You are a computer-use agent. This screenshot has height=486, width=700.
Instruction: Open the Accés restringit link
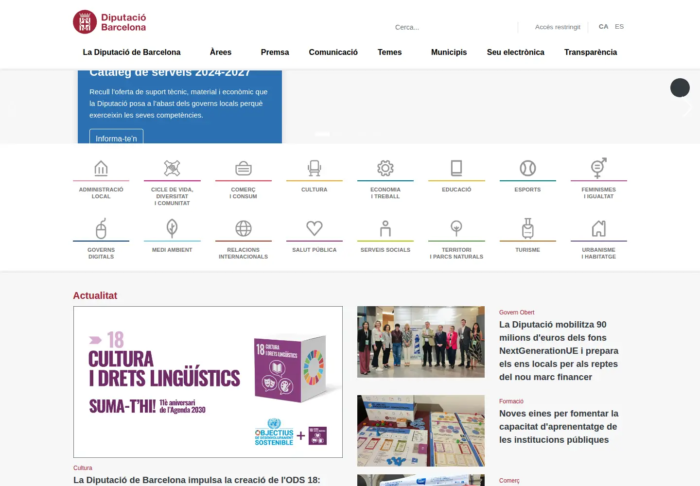(x=558, y=27)
